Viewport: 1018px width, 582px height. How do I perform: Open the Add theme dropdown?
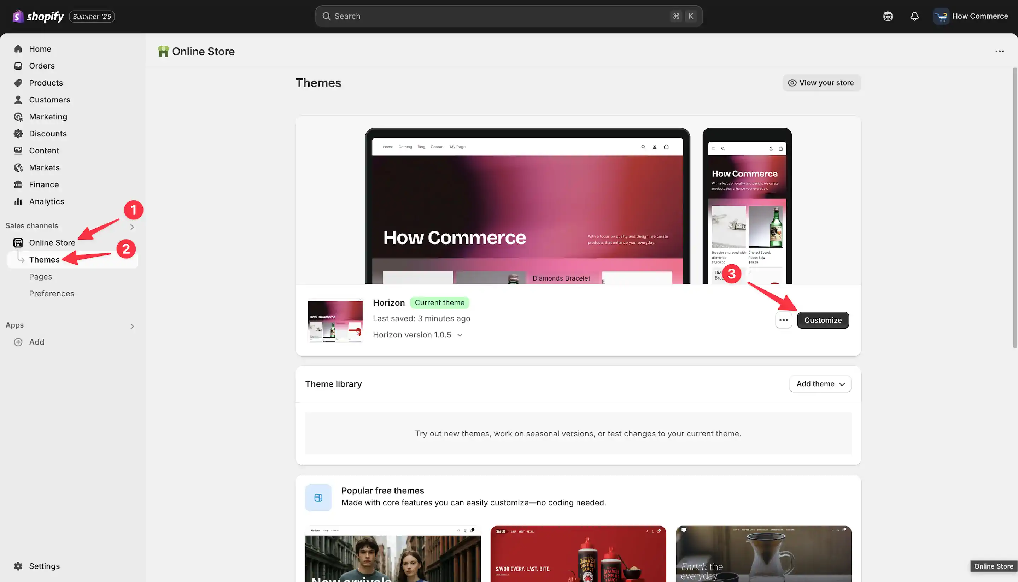pos(820,384)
